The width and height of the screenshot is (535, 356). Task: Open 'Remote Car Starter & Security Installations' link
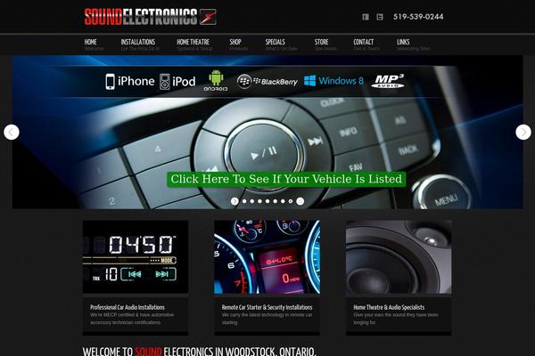coord(267,307)
